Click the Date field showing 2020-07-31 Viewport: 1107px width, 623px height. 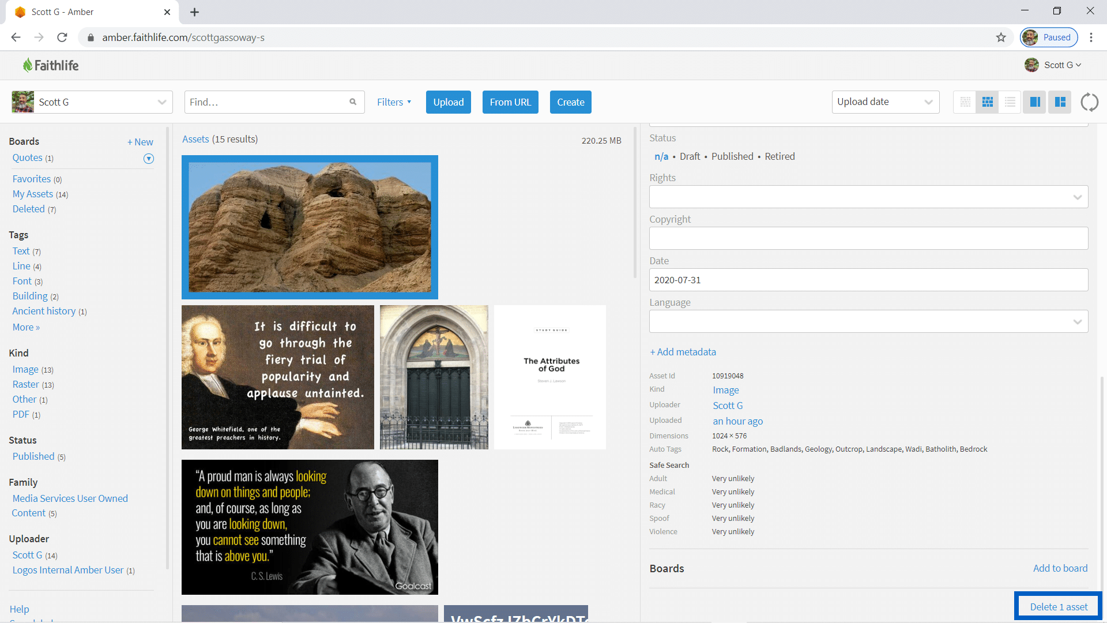click(868, 280)
